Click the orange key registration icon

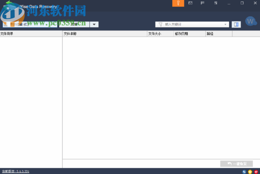pyautogui.click(x=178, y=3)
